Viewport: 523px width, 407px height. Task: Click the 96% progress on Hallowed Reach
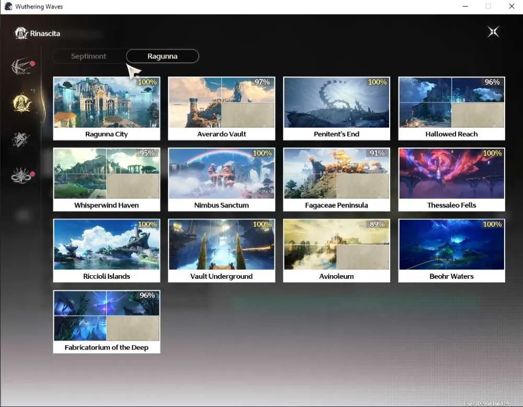492,82
